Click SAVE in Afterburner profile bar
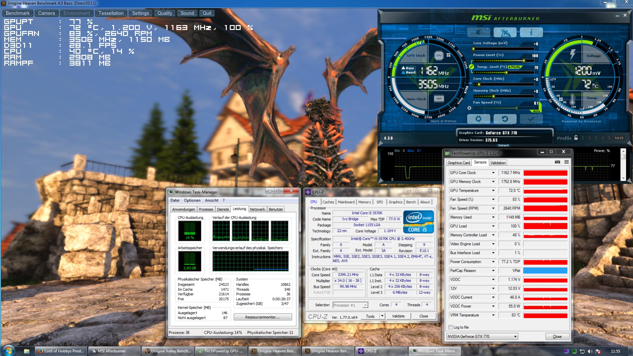Screen dimensions: 633x356 pos(619,138)
